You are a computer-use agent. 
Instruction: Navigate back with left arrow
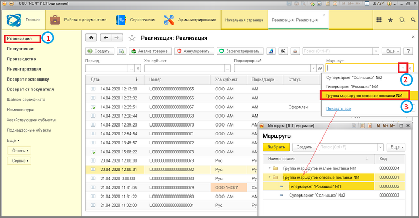pyautogui.click(x=106, y=38)
